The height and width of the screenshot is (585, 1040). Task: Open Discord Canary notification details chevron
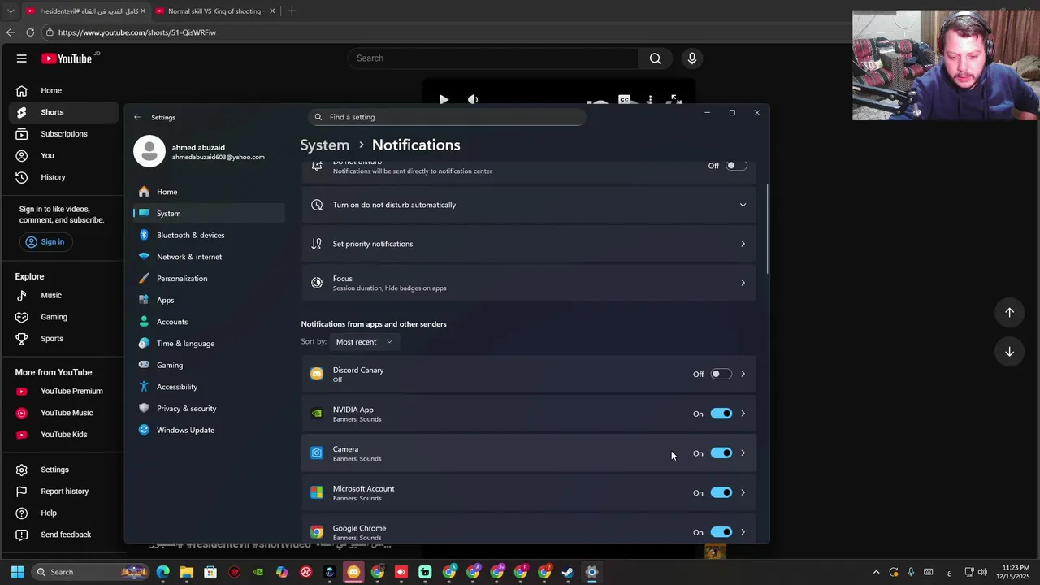[743, 375]
